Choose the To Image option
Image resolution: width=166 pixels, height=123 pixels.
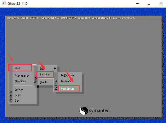point(66,81)
